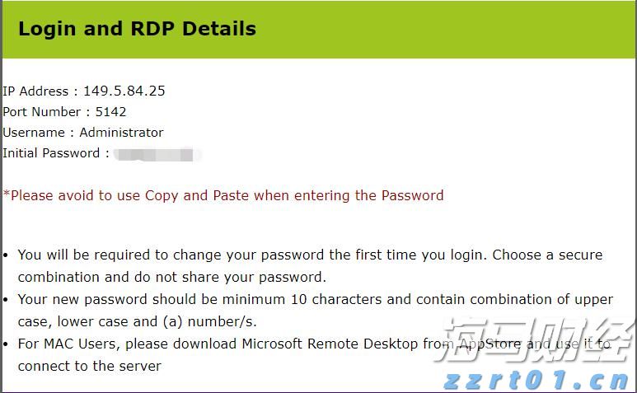This screenshot has width=637, height=393.
Task: Click the IP address value 149.5.84.25
Action: [124, 91]
